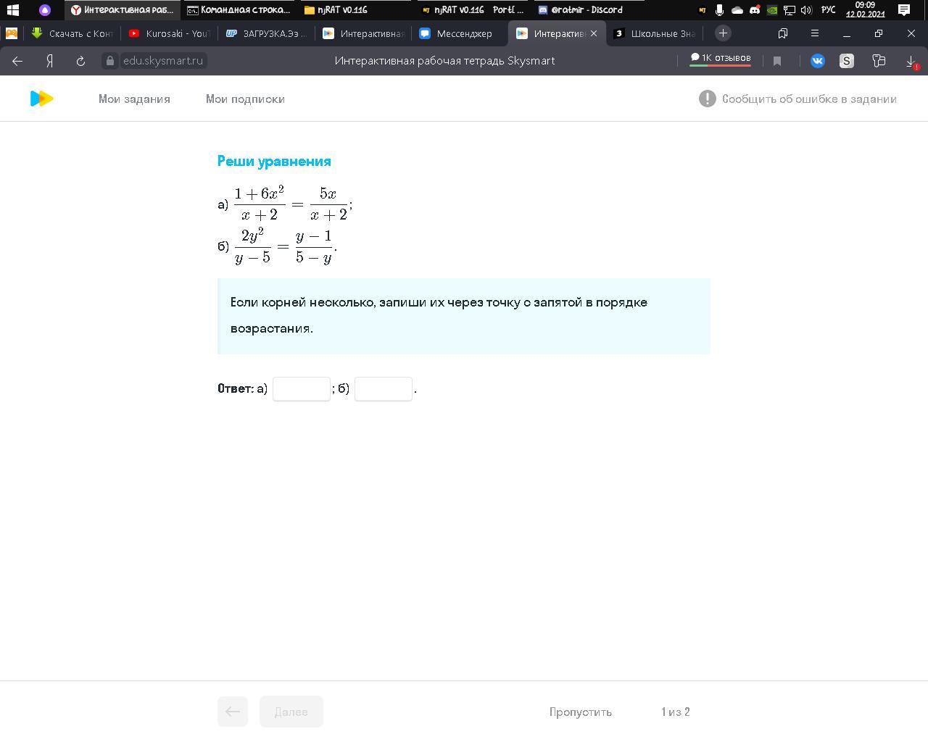Open the VK extension icon
The image size is (928, 742).
[817, 61]
